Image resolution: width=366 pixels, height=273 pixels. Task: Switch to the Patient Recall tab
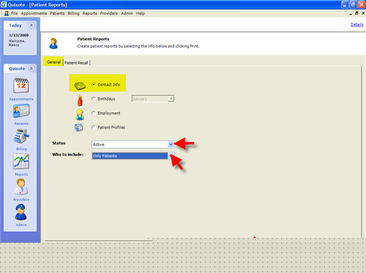point(76,62)
